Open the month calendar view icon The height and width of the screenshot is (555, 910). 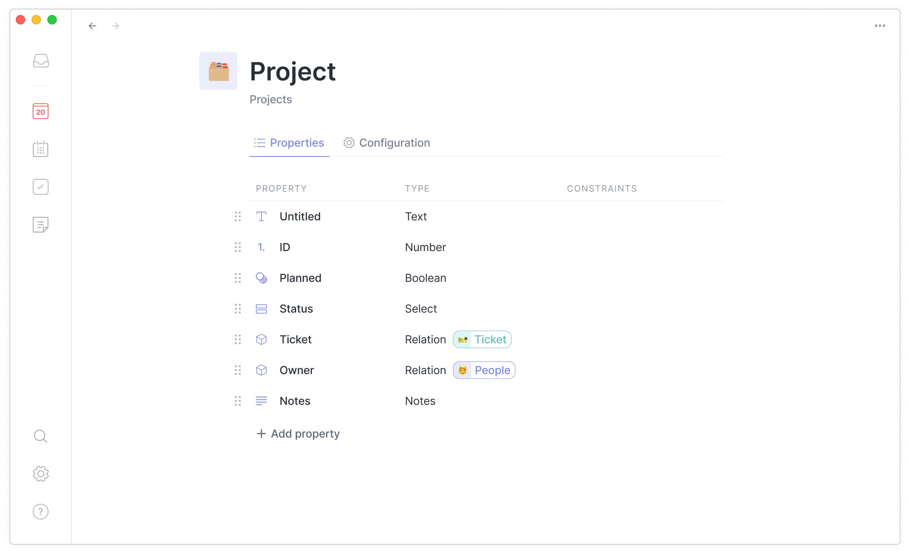click(x=41, y=149)
